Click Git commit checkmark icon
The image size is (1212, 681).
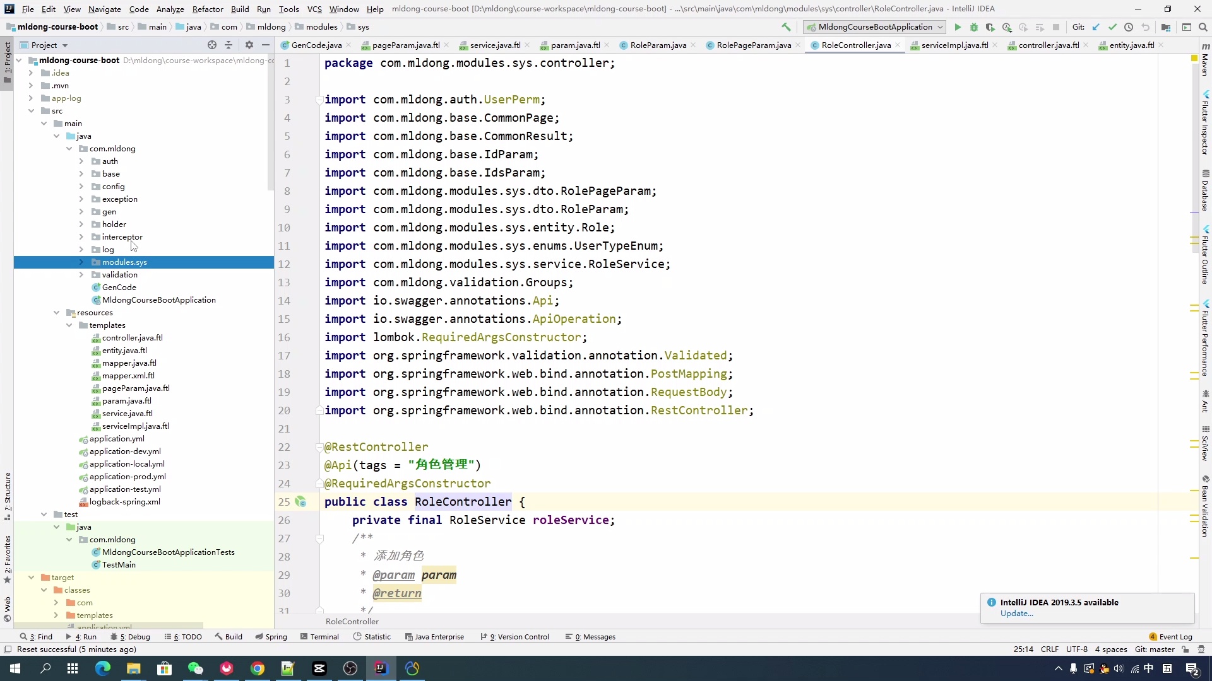pyautogui.click(x=1112, y=27)
